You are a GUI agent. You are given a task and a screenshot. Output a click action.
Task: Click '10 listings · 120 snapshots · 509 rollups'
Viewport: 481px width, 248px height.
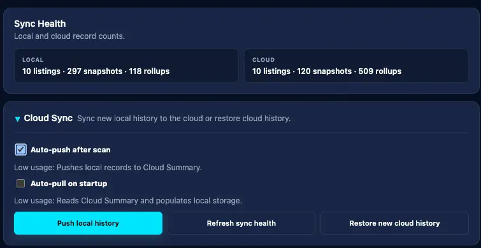[x=327, y=71]
